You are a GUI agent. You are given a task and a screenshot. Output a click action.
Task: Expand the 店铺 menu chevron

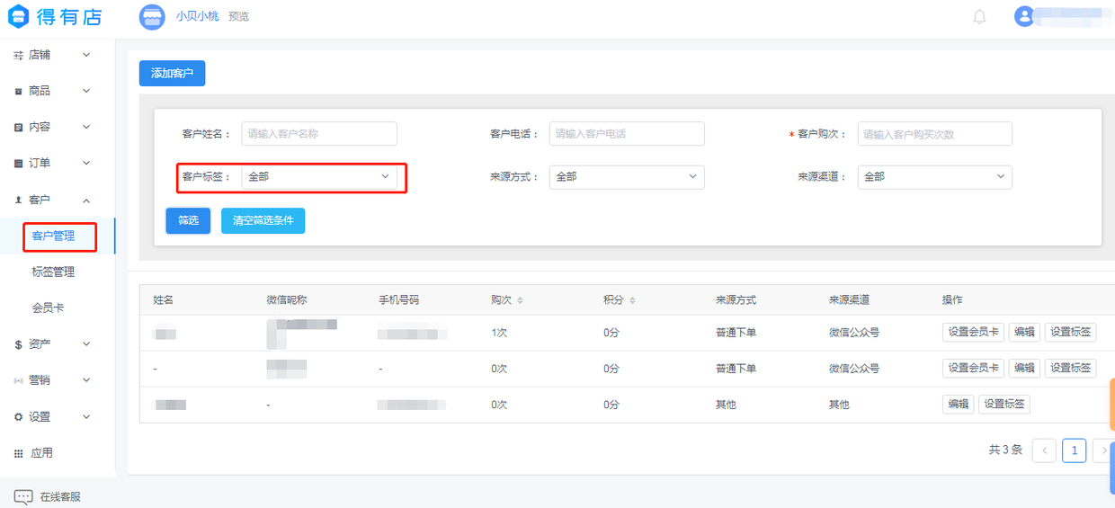(x=86, y=55)
